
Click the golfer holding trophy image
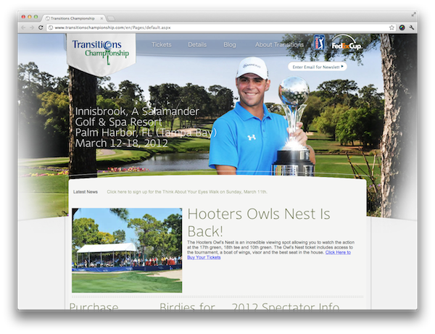261,117
